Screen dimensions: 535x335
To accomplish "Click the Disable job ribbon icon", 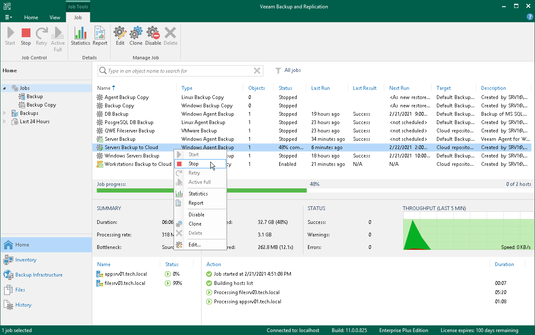I will point(153,33).
